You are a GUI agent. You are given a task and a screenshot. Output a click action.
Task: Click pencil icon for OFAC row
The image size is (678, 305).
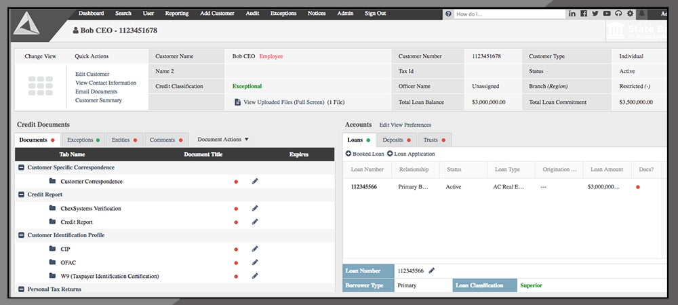[x=255, y=263]
